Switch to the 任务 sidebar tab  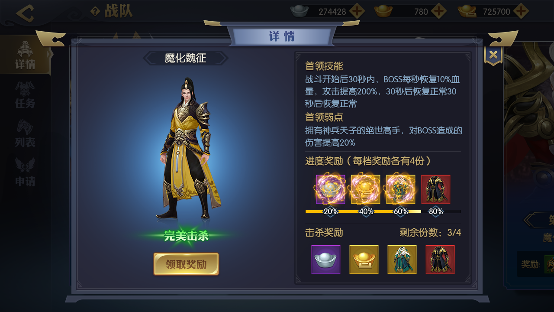coord(25,94)
